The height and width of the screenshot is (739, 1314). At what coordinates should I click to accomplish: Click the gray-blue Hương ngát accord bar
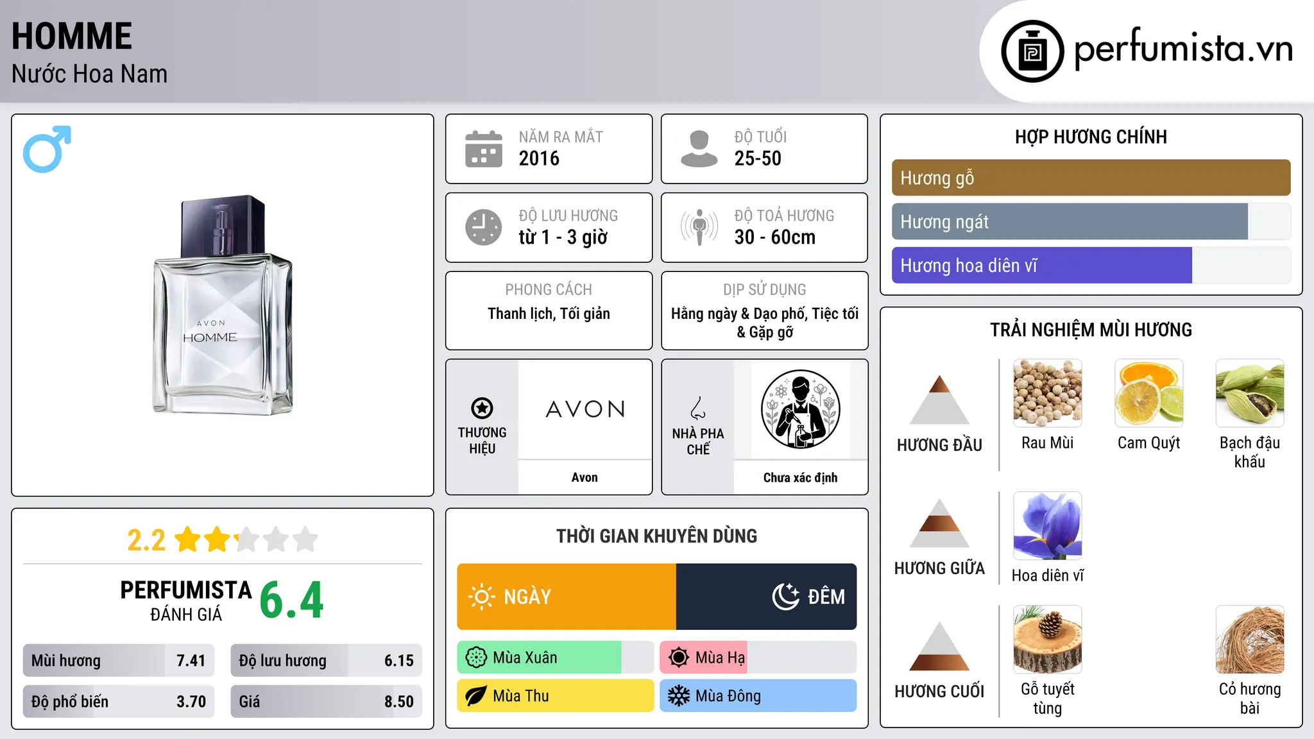tap(1070, 222)
